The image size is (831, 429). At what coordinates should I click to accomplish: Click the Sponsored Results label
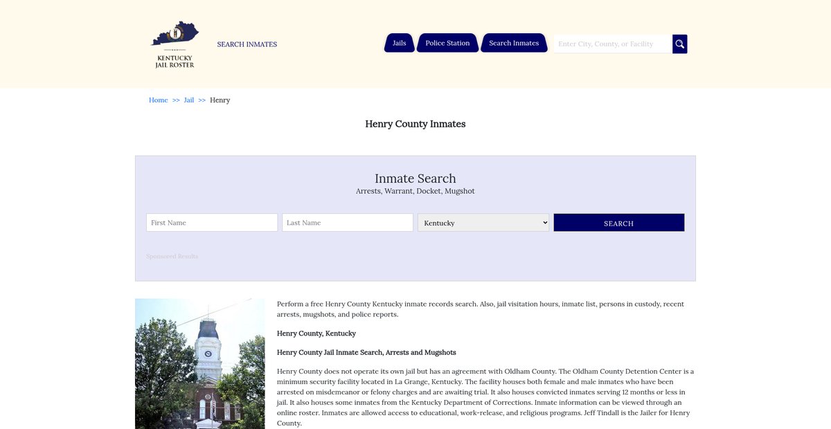pyautogui.click(x=172, y=257)
